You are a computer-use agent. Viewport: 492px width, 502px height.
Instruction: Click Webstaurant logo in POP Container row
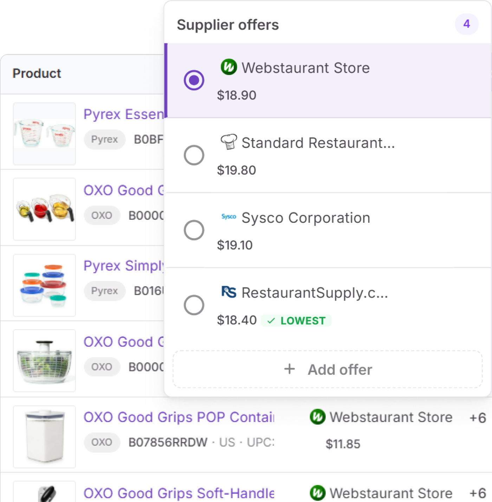318,417
